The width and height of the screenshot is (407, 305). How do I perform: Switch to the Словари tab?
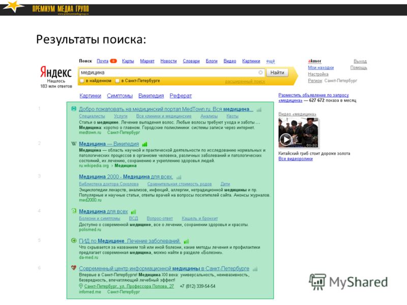click(x=191, y=61)
